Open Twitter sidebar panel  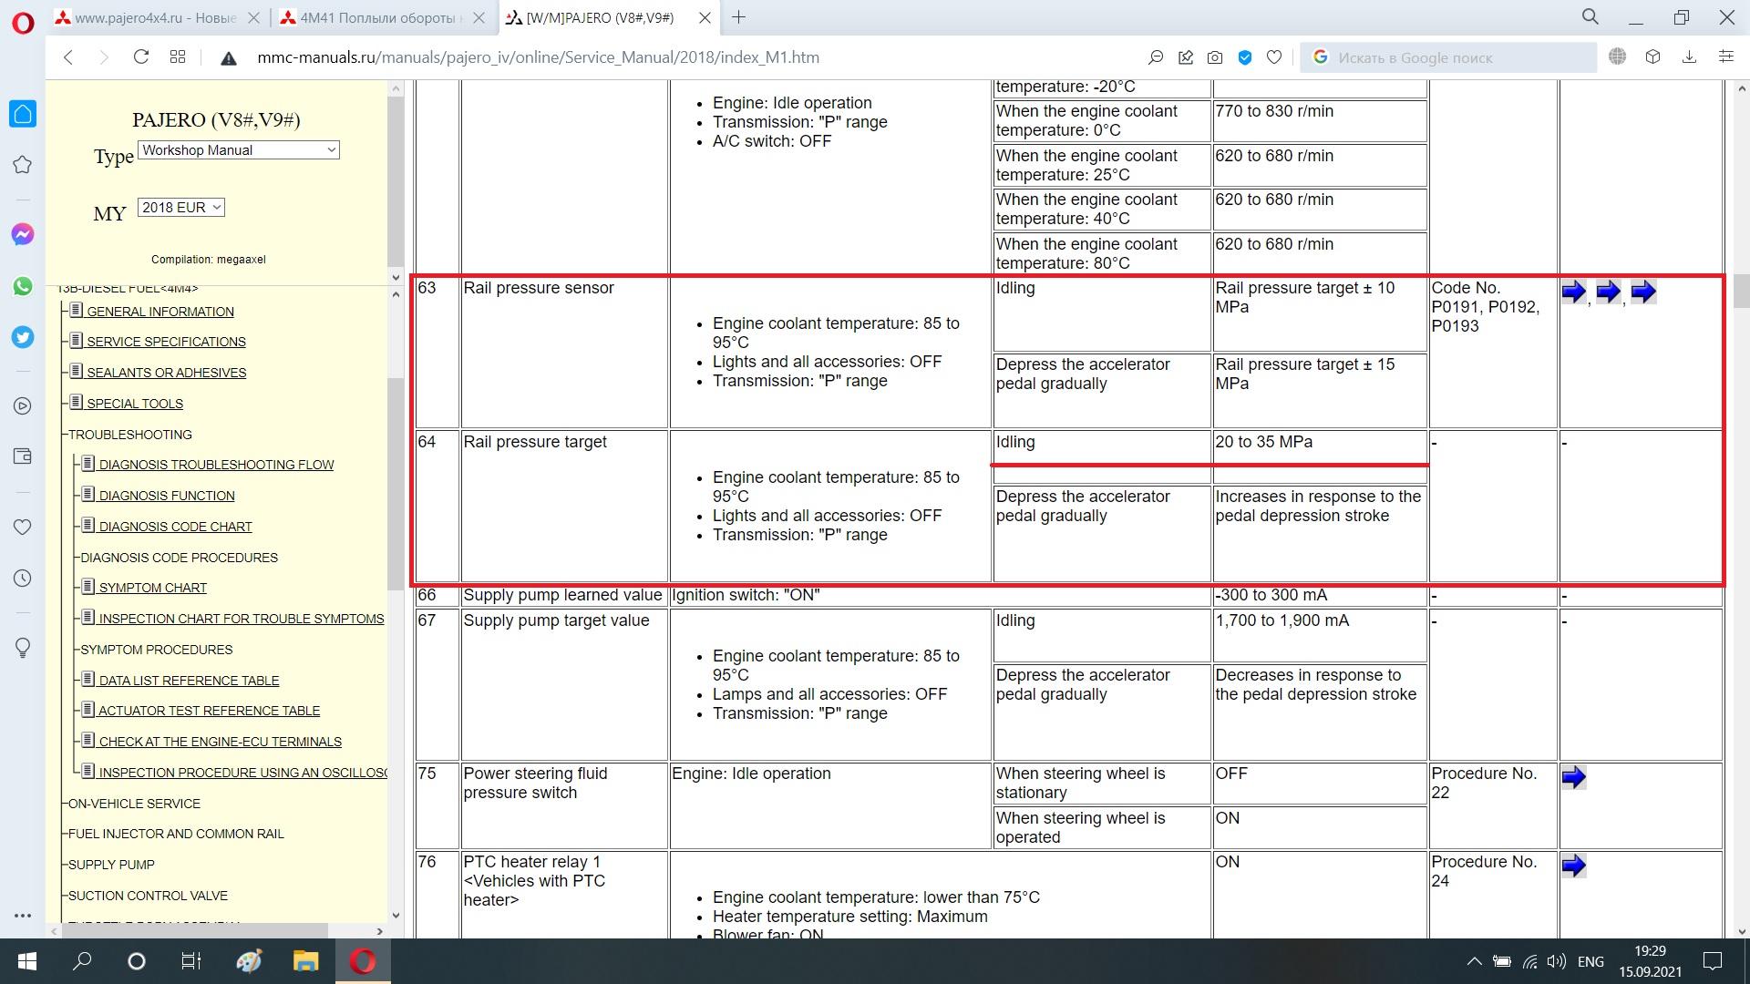pyautogui.click(x=23, y=337)
